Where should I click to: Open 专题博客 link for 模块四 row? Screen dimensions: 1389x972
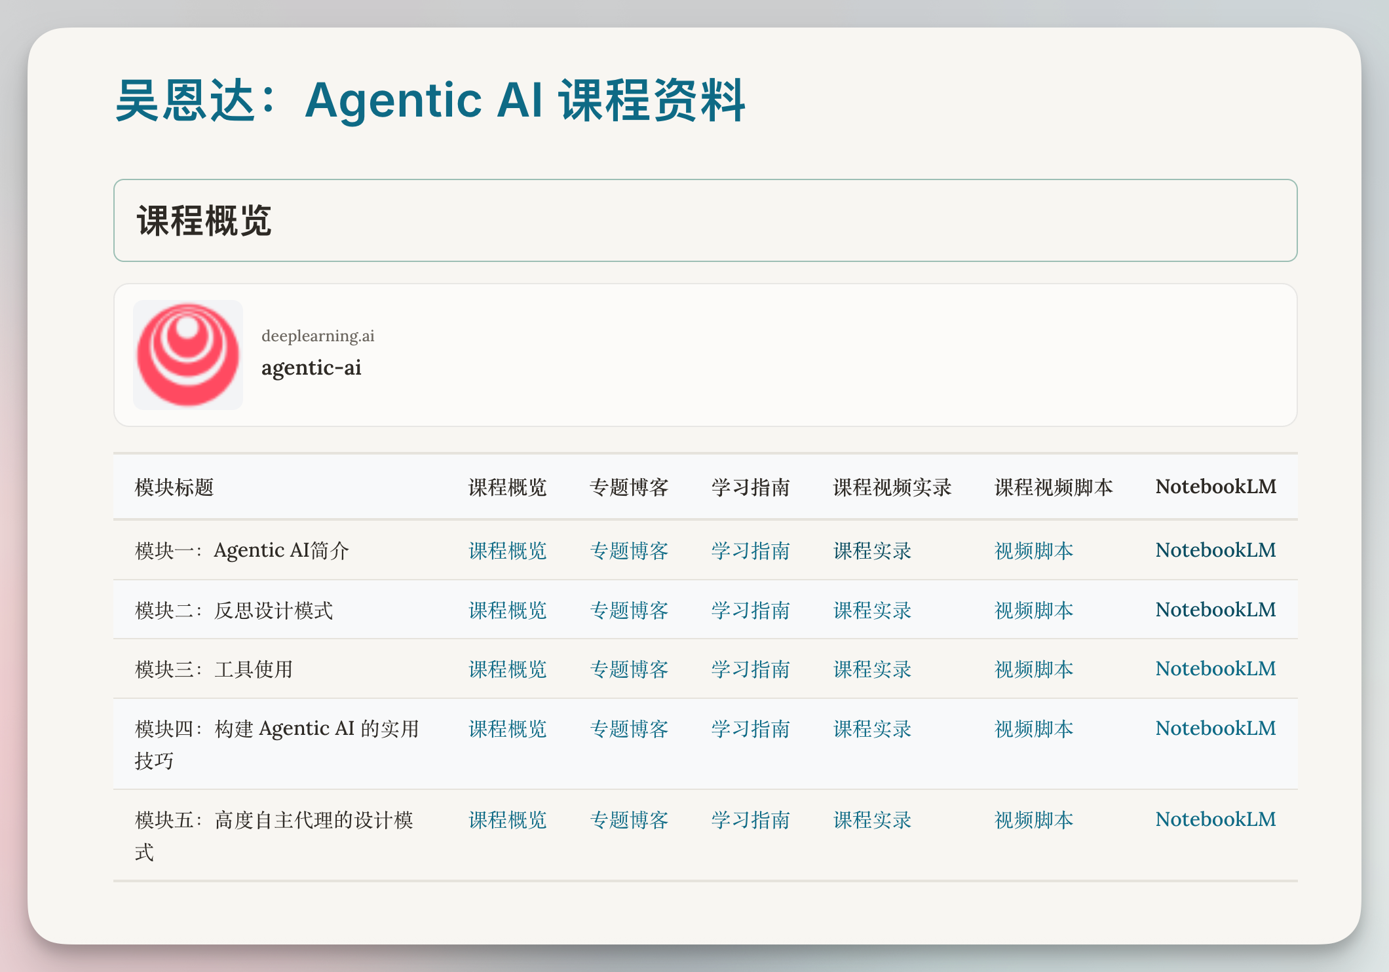(629, 729)
